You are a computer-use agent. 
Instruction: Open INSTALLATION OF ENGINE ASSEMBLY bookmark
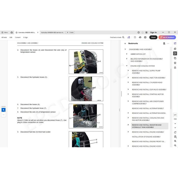click(146, 137)
